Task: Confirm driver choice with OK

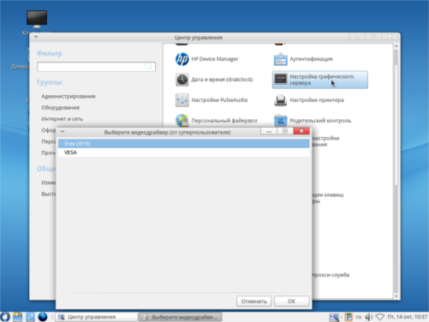Action: pyautogui.click(x=291, y=301)
